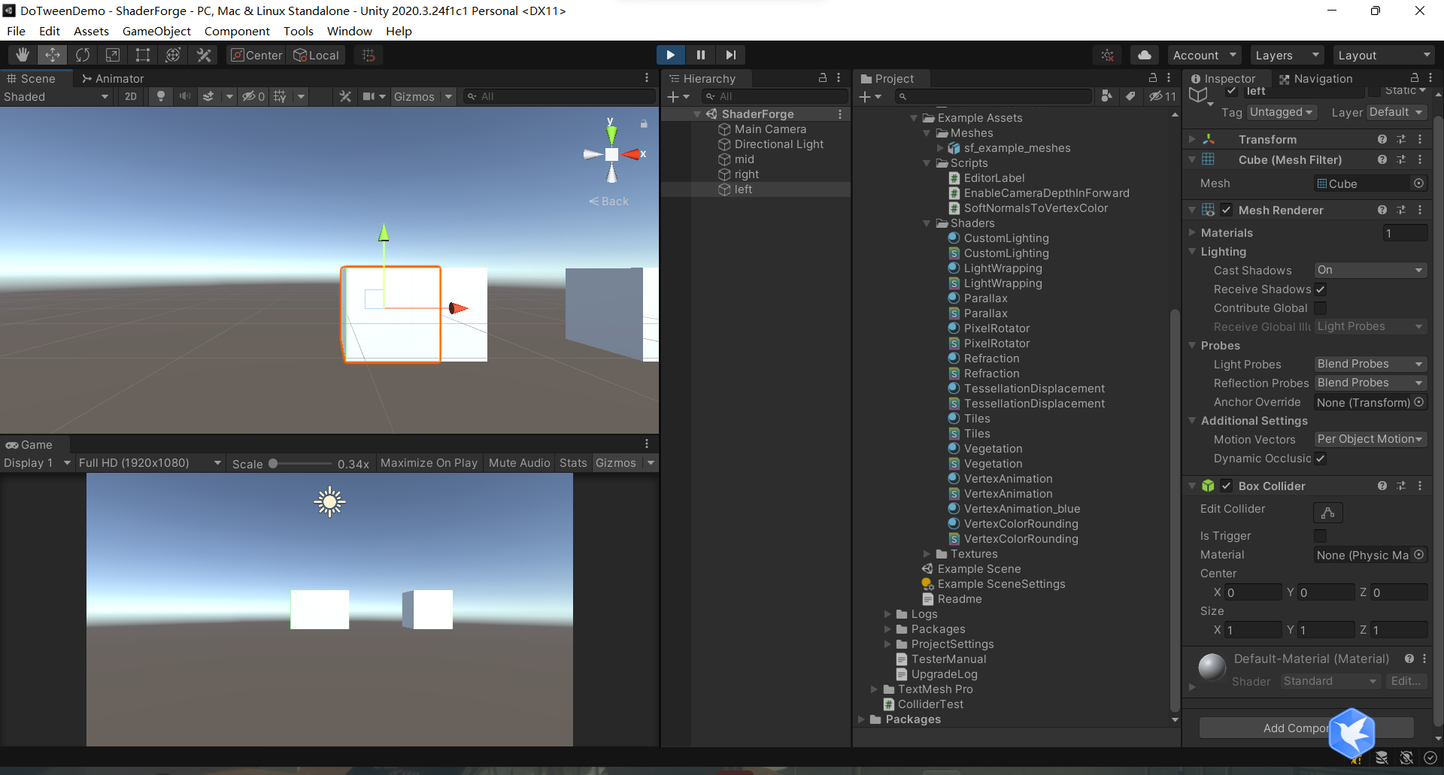
Task: Enable Is Trigger checkbox
Action: pyautogui.click(x=1321, y=536)
